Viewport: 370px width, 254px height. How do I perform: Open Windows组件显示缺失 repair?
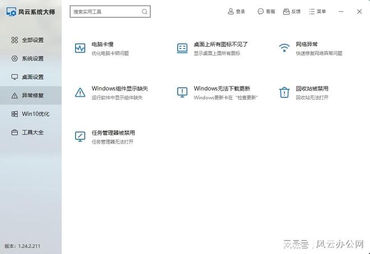tap(120, 88)
